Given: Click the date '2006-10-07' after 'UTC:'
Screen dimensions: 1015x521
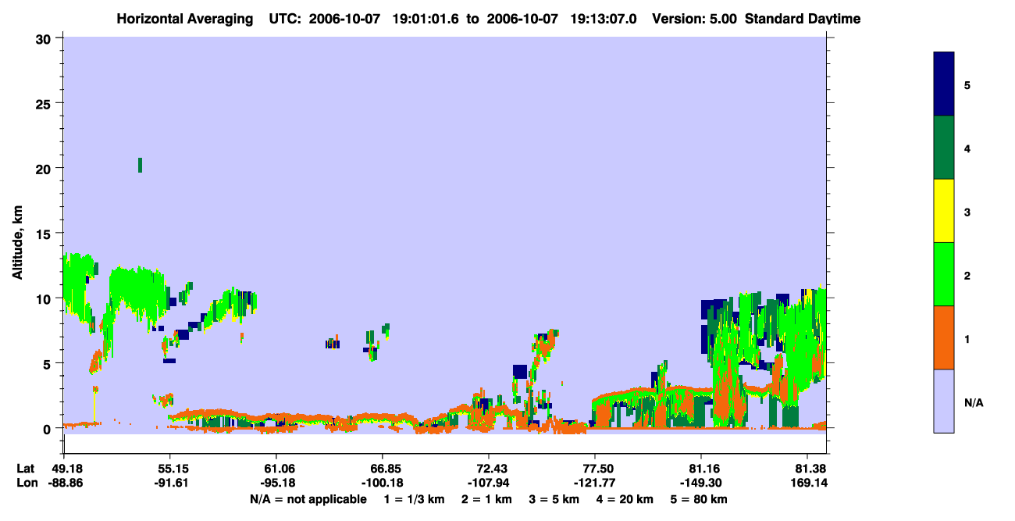Looking at the screenshot, I should 344,19.
